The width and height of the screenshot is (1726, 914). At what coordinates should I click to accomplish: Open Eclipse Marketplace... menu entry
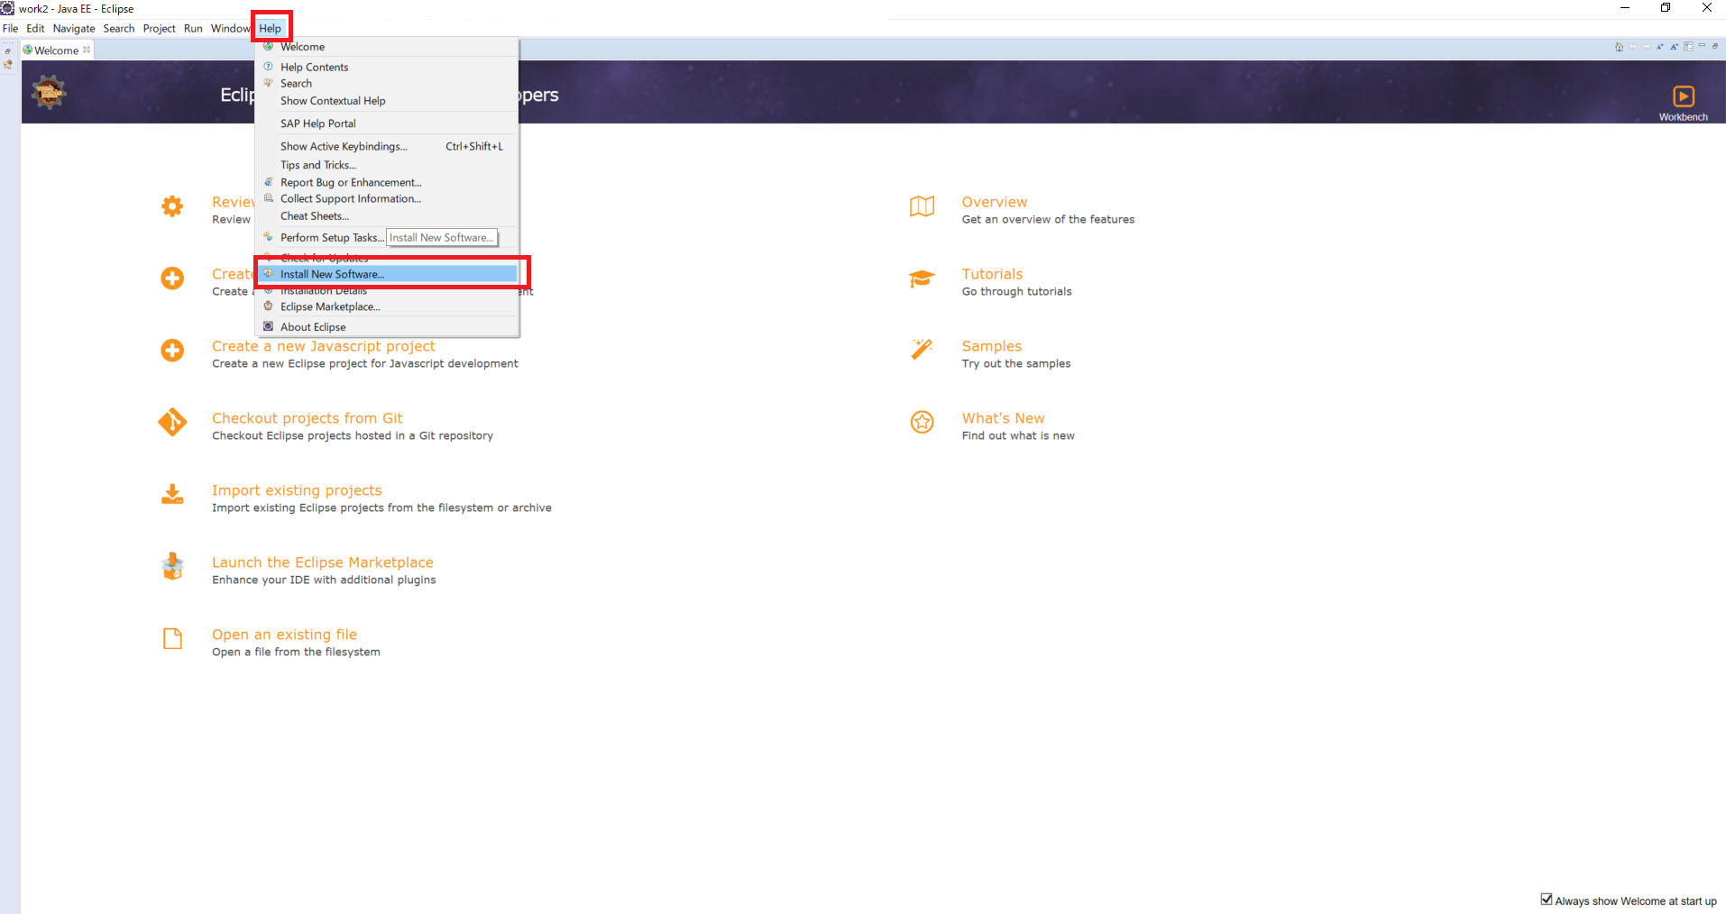point(387,306)
